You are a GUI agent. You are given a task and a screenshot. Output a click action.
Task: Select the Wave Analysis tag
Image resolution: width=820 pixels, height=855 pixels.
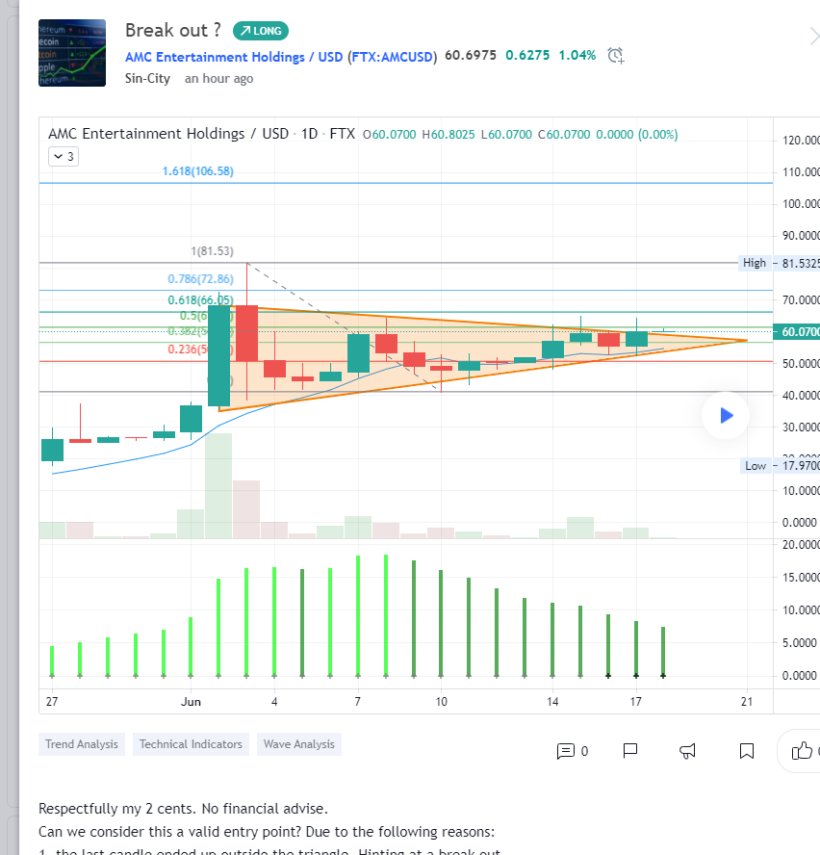298,744
